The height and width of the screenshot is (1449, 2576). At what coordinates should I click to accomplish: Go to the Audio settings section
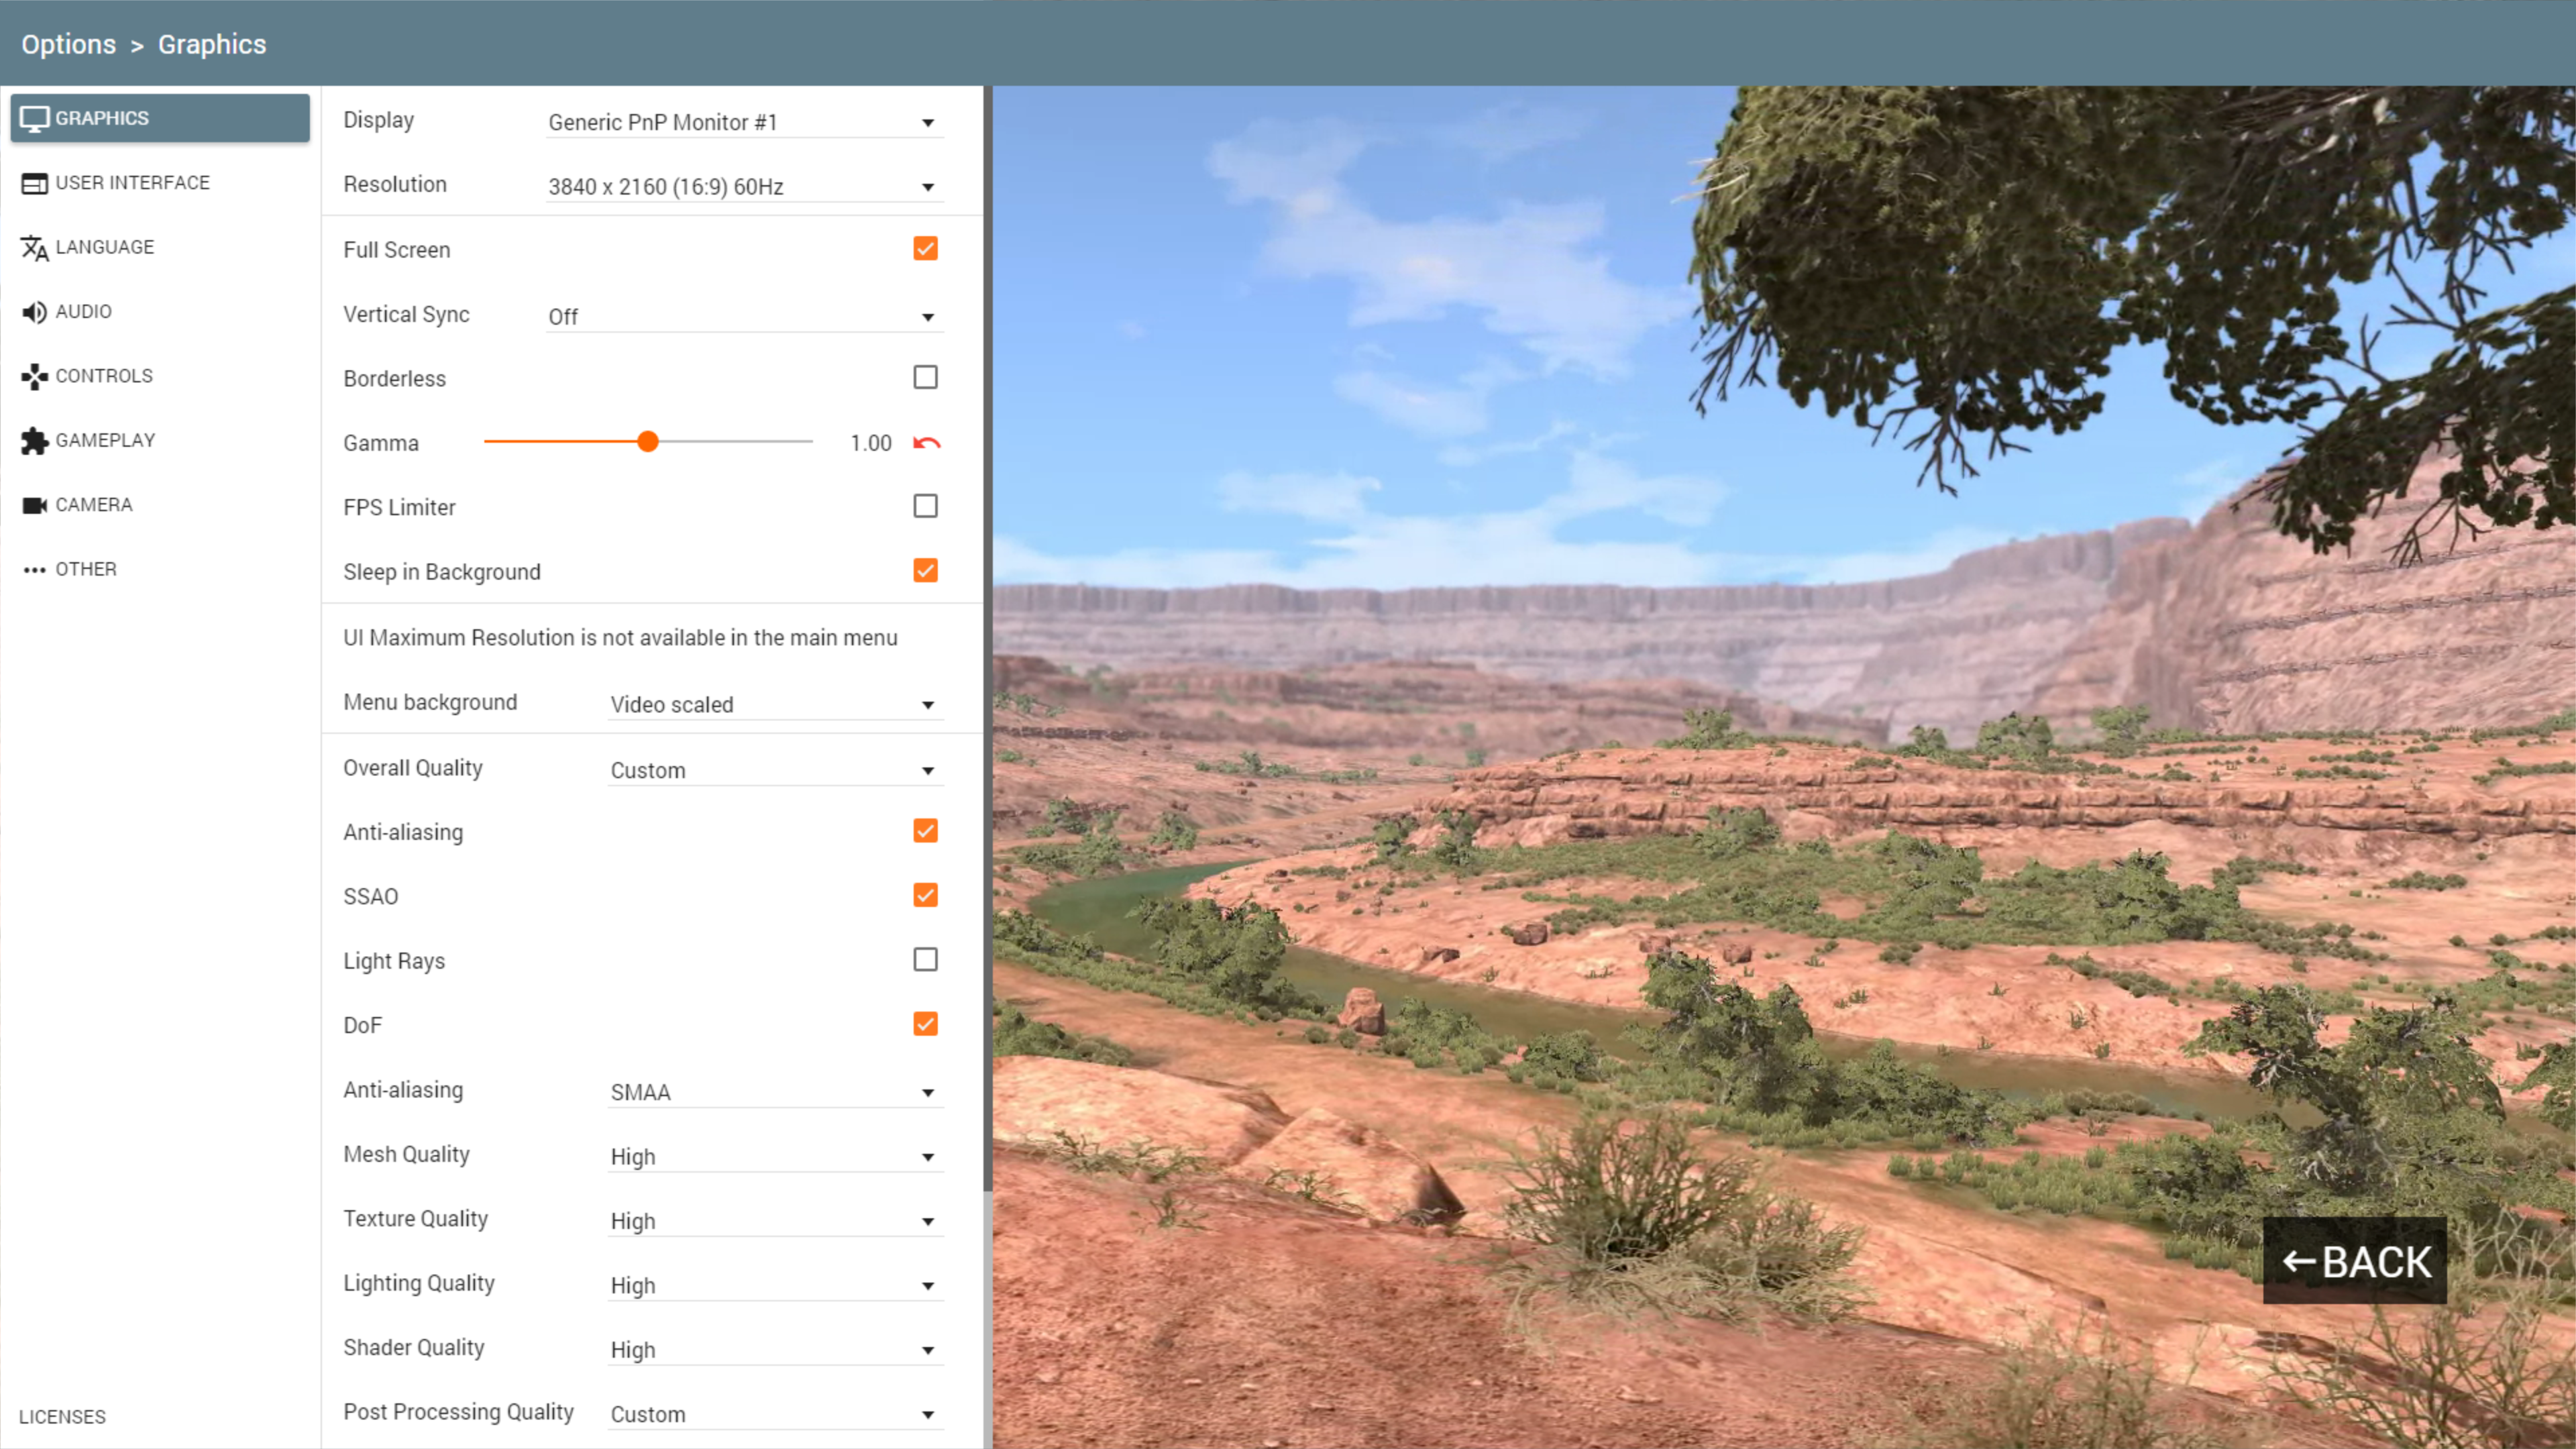click(x=160, y=312)
